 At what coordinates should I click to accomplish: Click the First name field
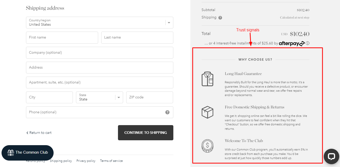[62, 38]
